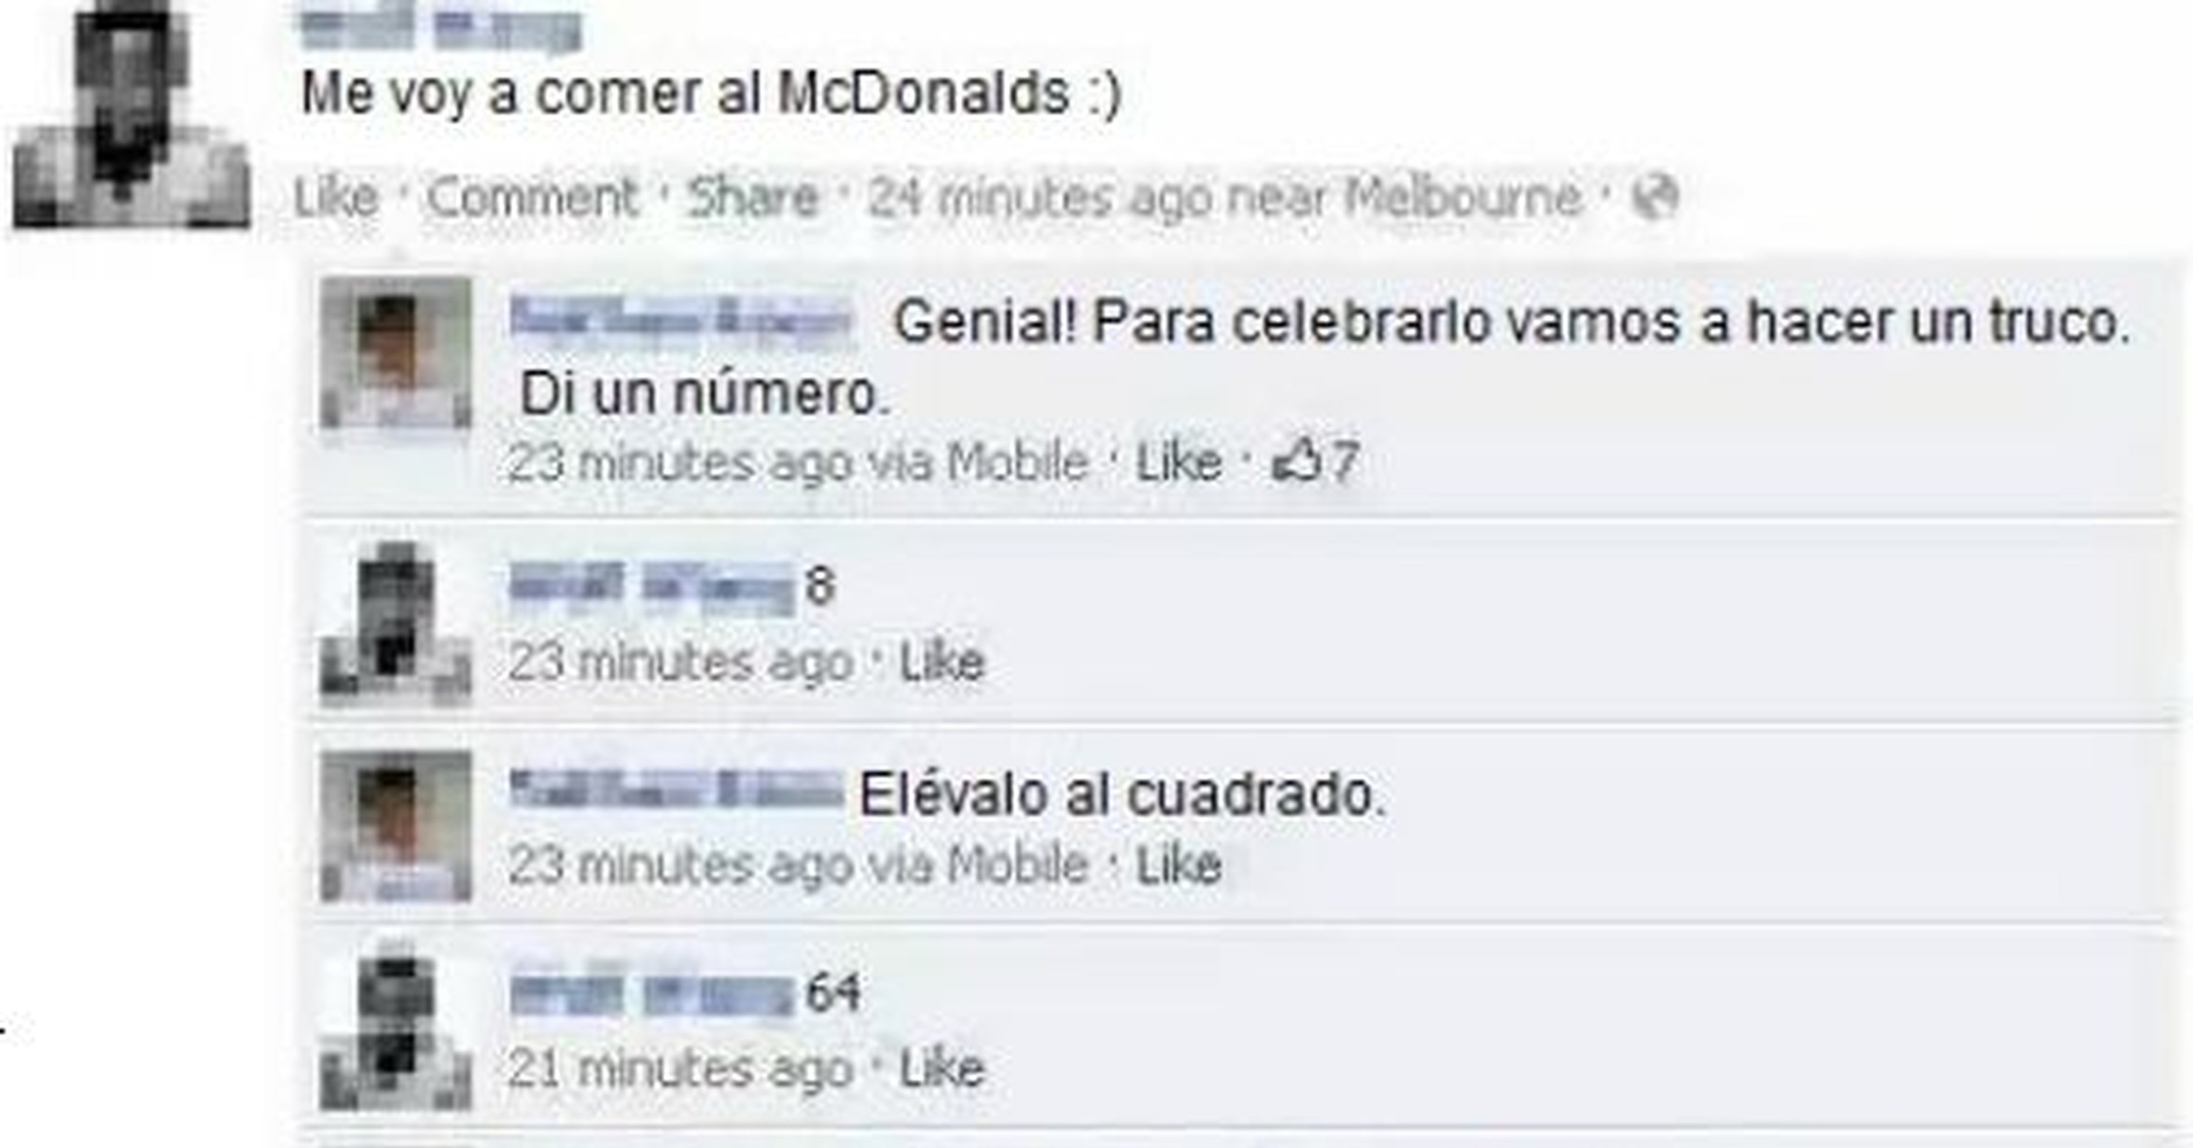This screenshot has height=1148, width=2193.
Task: Share the McDonalds status post
Action: pyautogui.click(x=752, y=197)
